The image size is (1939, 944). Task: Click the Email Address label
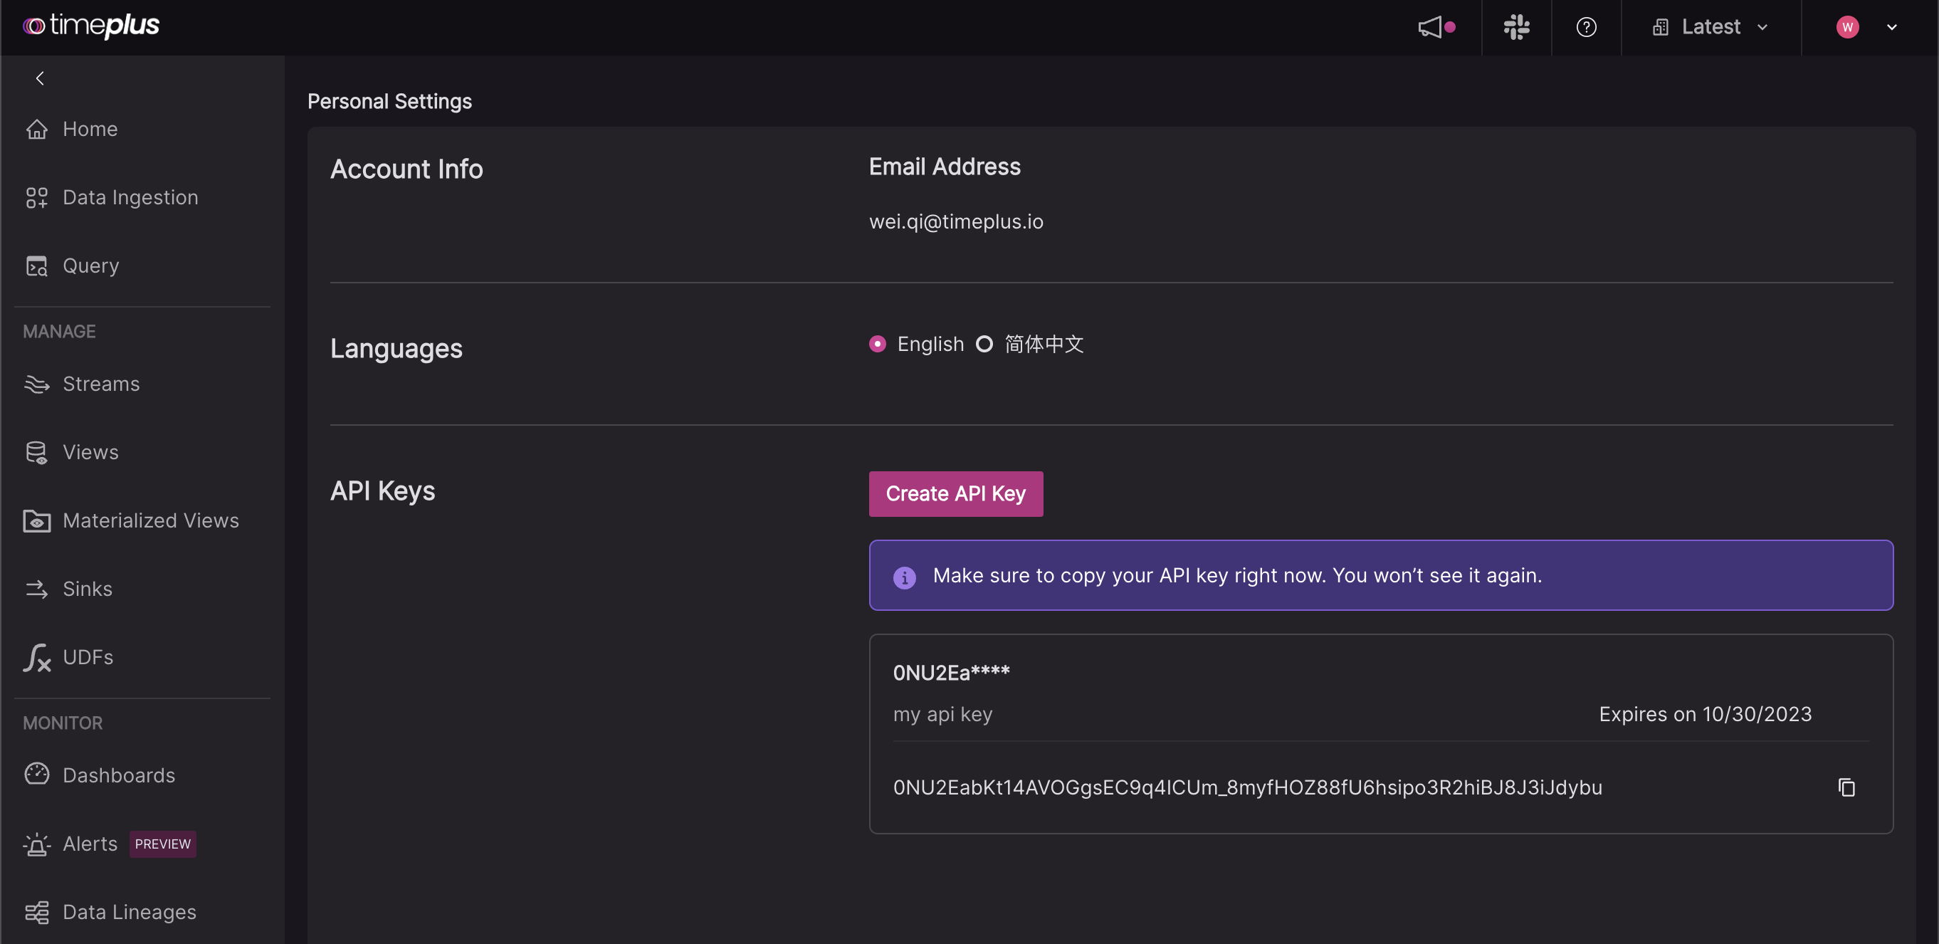pos(945,167)
